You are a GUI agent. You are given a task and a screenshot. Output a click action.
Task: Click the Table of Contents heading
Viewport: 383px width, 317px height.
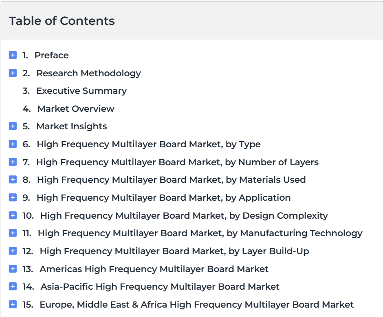[x=62, y=21]
